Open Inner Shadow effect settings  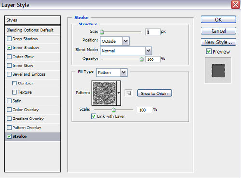point(26,47)
